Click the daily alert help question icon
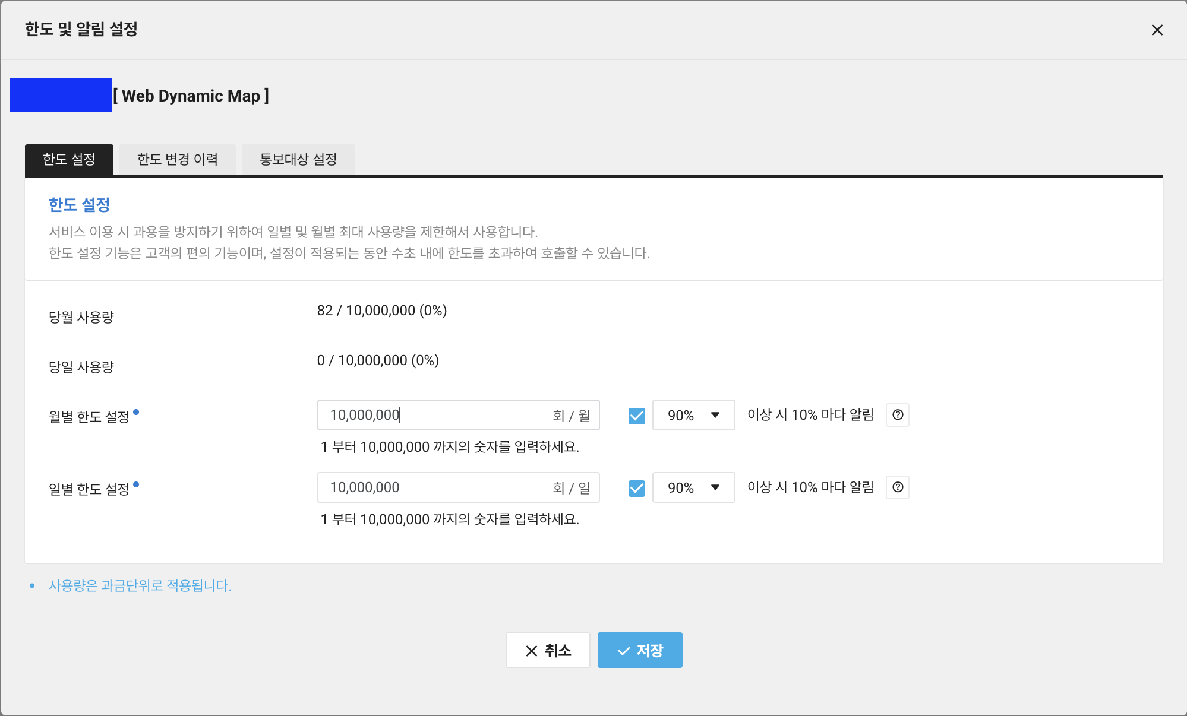Image resolution: width=1187 pixels, height=716 pixels. click(x=898, y=487)
